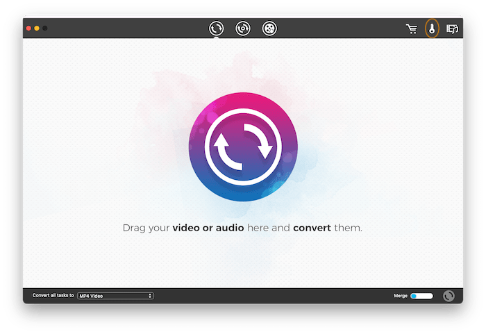The height and width of the screenshot is (334, 486).
Task: Click the orange-circled registration key icon
Action: point(432,28)
